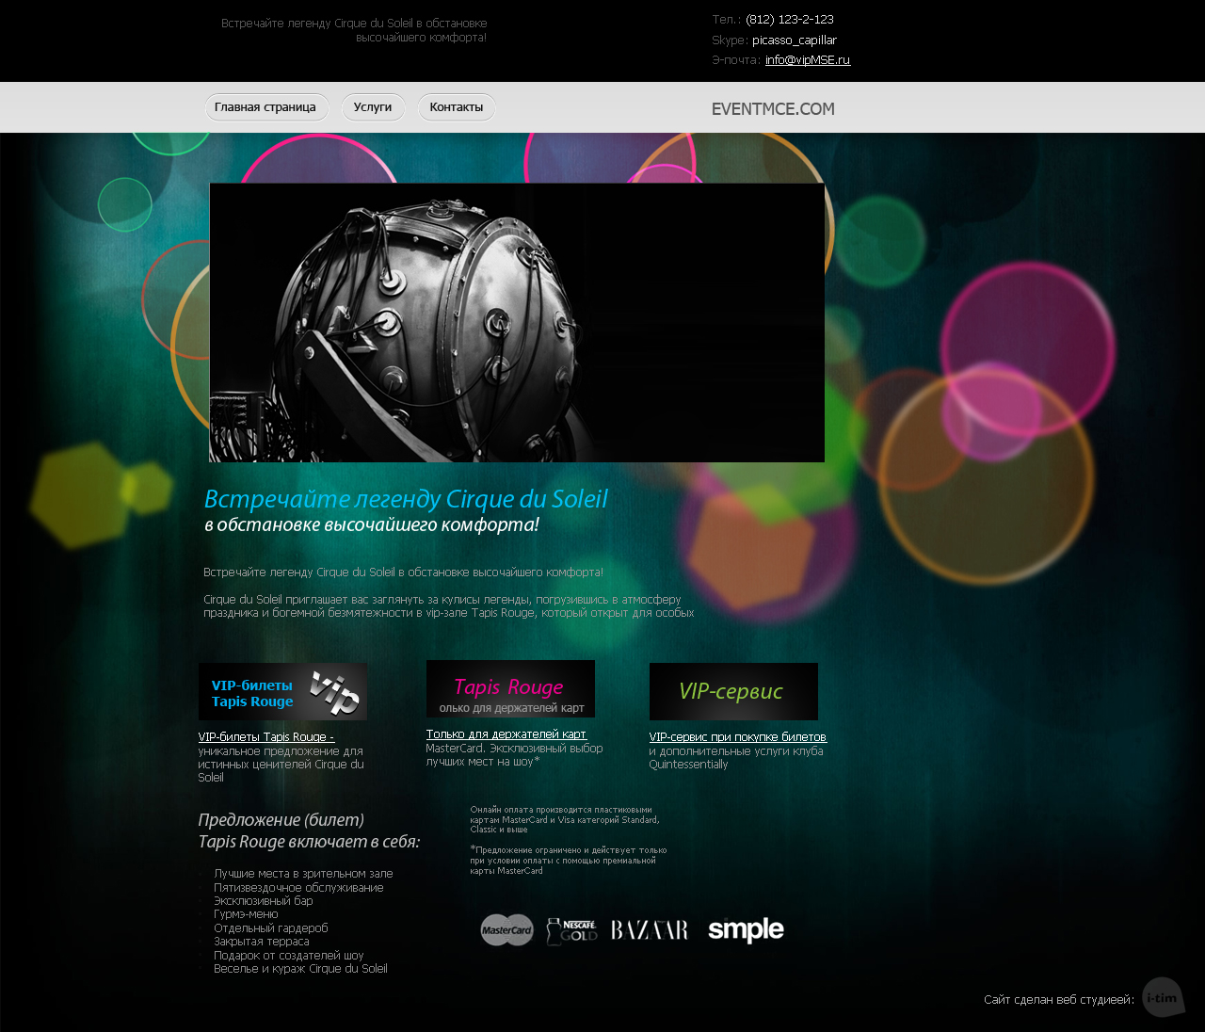The width and height of the screenshot is (1205, 1032).
Task: Click the list item Подарок от создателей шоу
Action: coord(289,956)
